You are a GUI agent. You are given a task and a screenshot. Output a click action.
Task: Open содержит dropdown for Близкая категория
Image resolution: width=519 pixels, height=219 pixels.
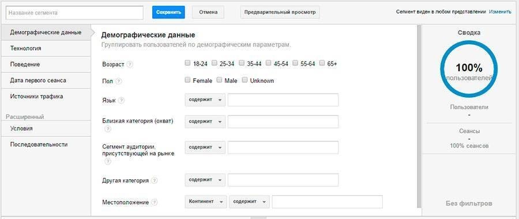tap(205, 122)
